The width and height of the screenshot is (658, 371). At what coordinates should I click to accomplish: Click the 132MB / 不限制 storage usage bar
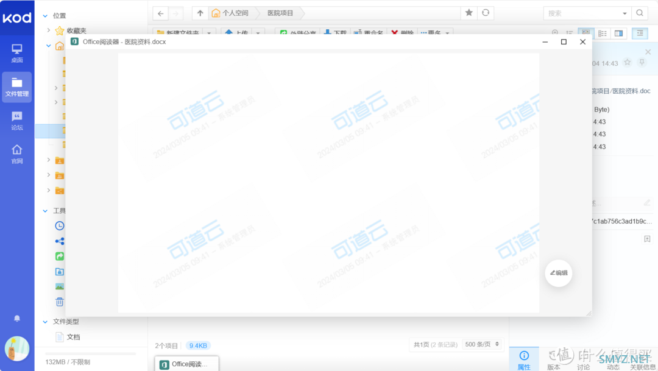[x=90, y=354]
